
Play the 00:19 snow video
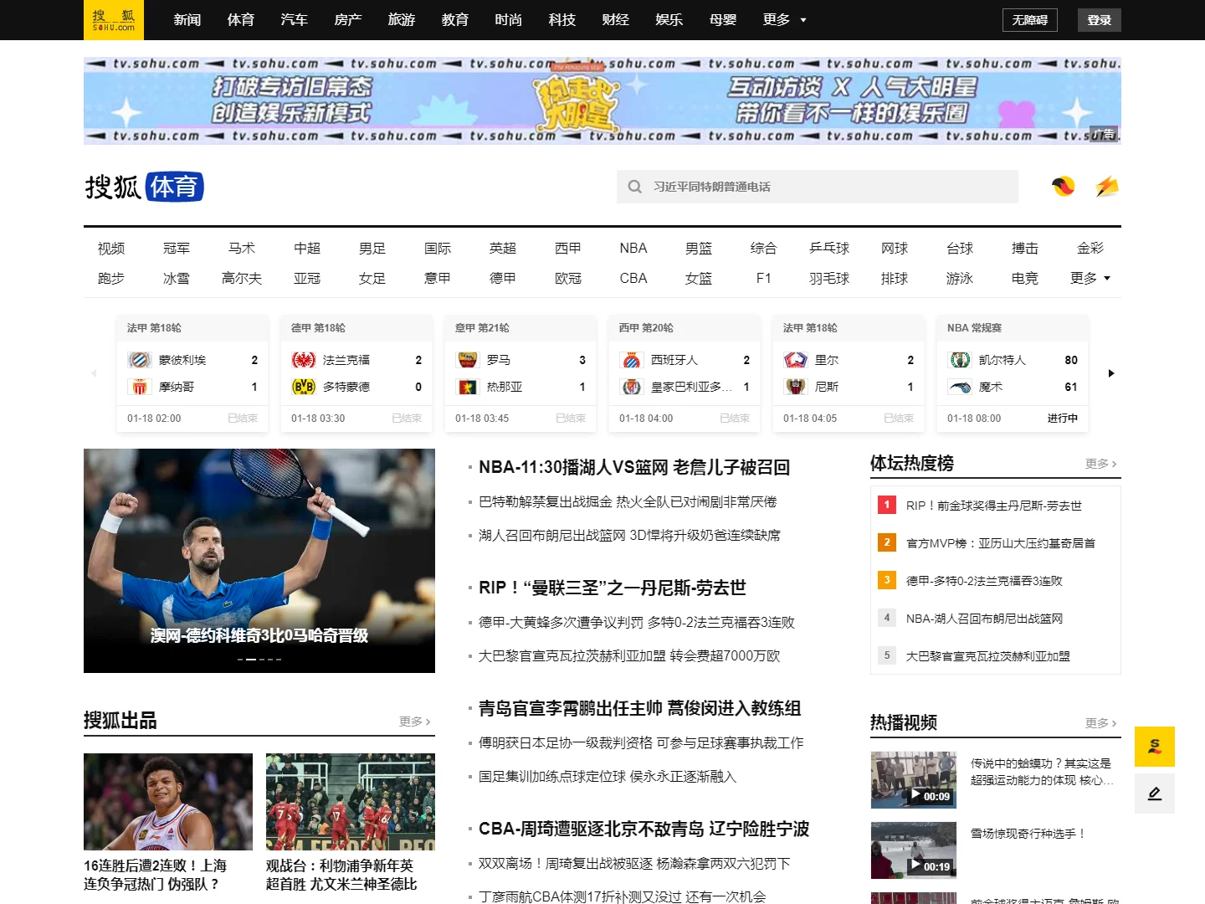(913, 850)
